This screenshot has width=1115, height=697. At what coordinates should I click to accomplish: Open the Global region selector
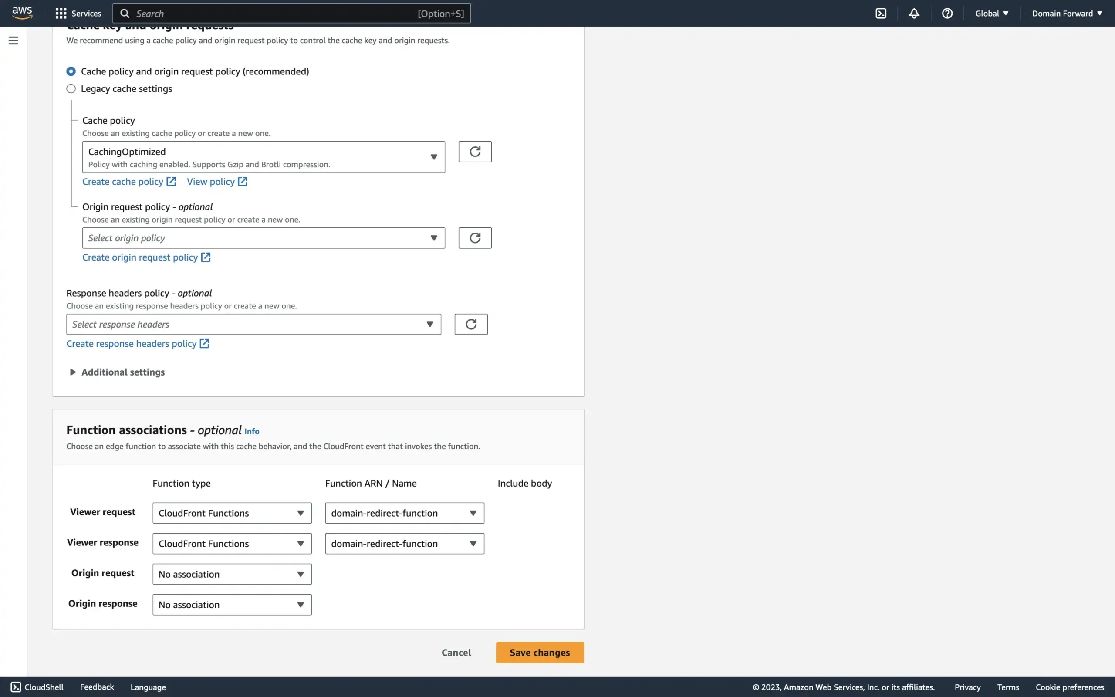991,13
